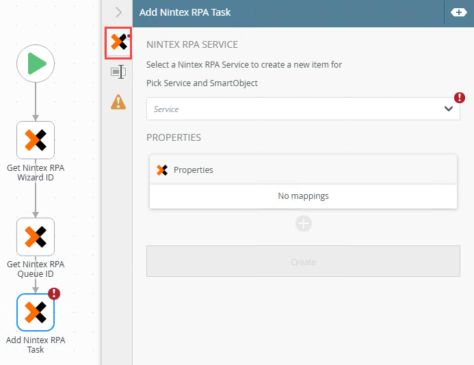Viewport: 474px width, 365px height.
Task: Click the 'PROPERTIES' section heading
Action: click(174, 137)
